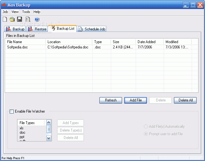Click the File Types scrollbar thumb

pos(49,129)
